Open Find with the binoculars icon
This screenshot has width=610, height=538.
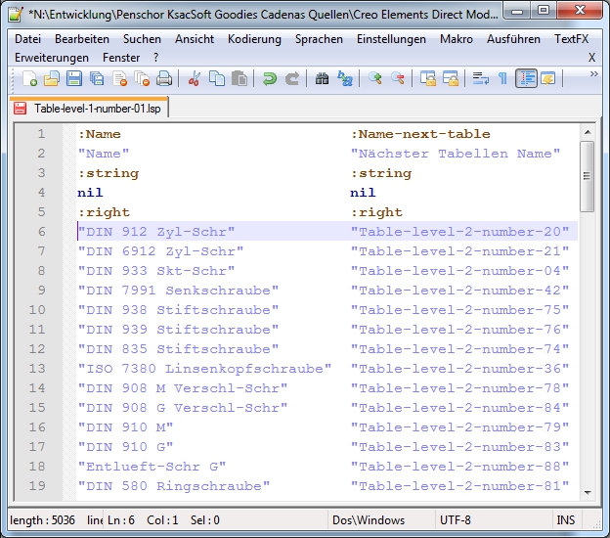point(323,79)
